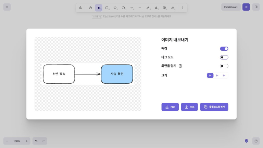The width and height of the screenshot is (263, 148).
Task: Select the Rectangle tool
Action: tap(107, 8)
